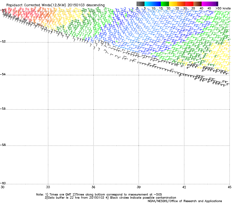Screen dimensions: 232x203
Task: Click the red 30-35 knots legend swatch
Action: click(189, 4)
